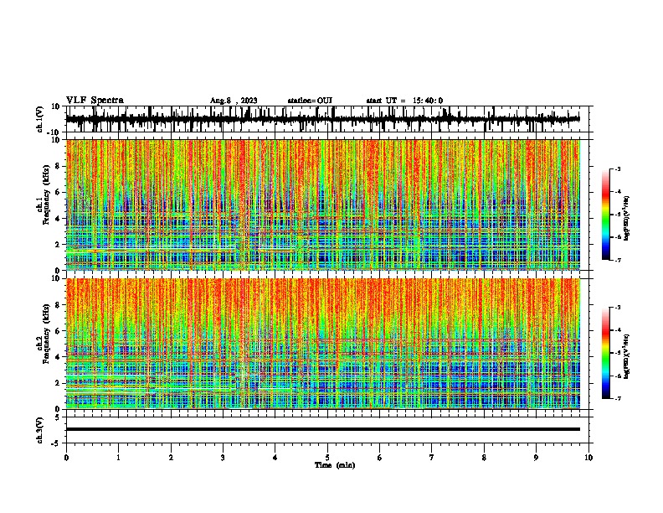The height and width of the screenshot is (513, 663).
Task: Click the ch.1 spectrogram color scale bar
Action: click(606, 215)
